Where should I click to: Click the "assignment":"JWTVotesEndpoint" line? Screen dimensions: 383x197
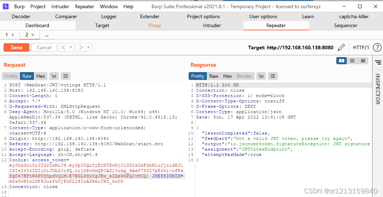tap(247, 149)
